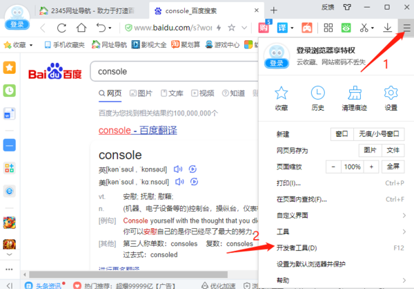This screenshot has width=414, height=289.
Task: Select 开发者工具(D) menu item
Action: (x=336, y=248)
